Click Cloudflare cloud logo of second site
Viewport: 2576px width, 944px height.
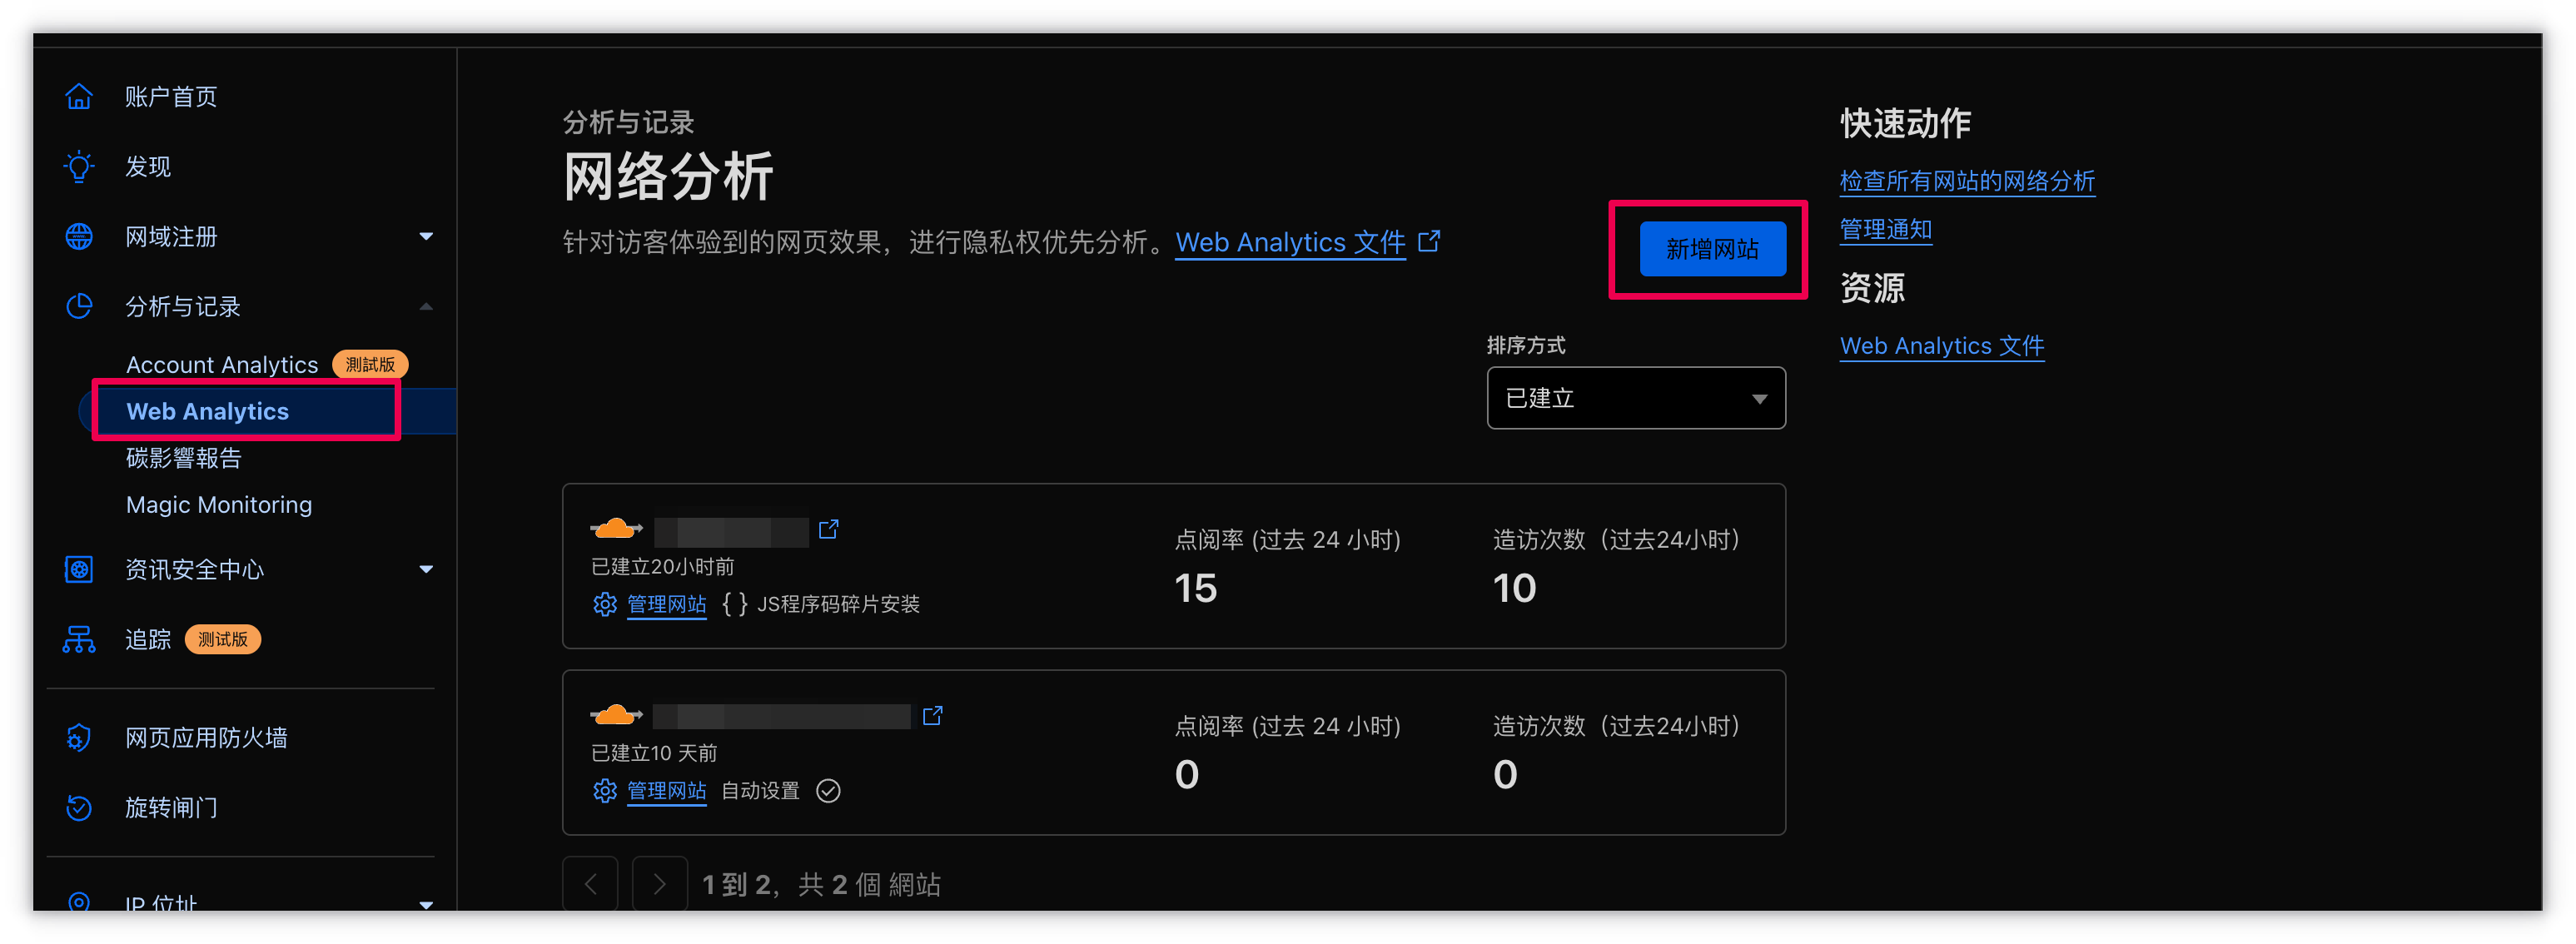tap(616, 715)
